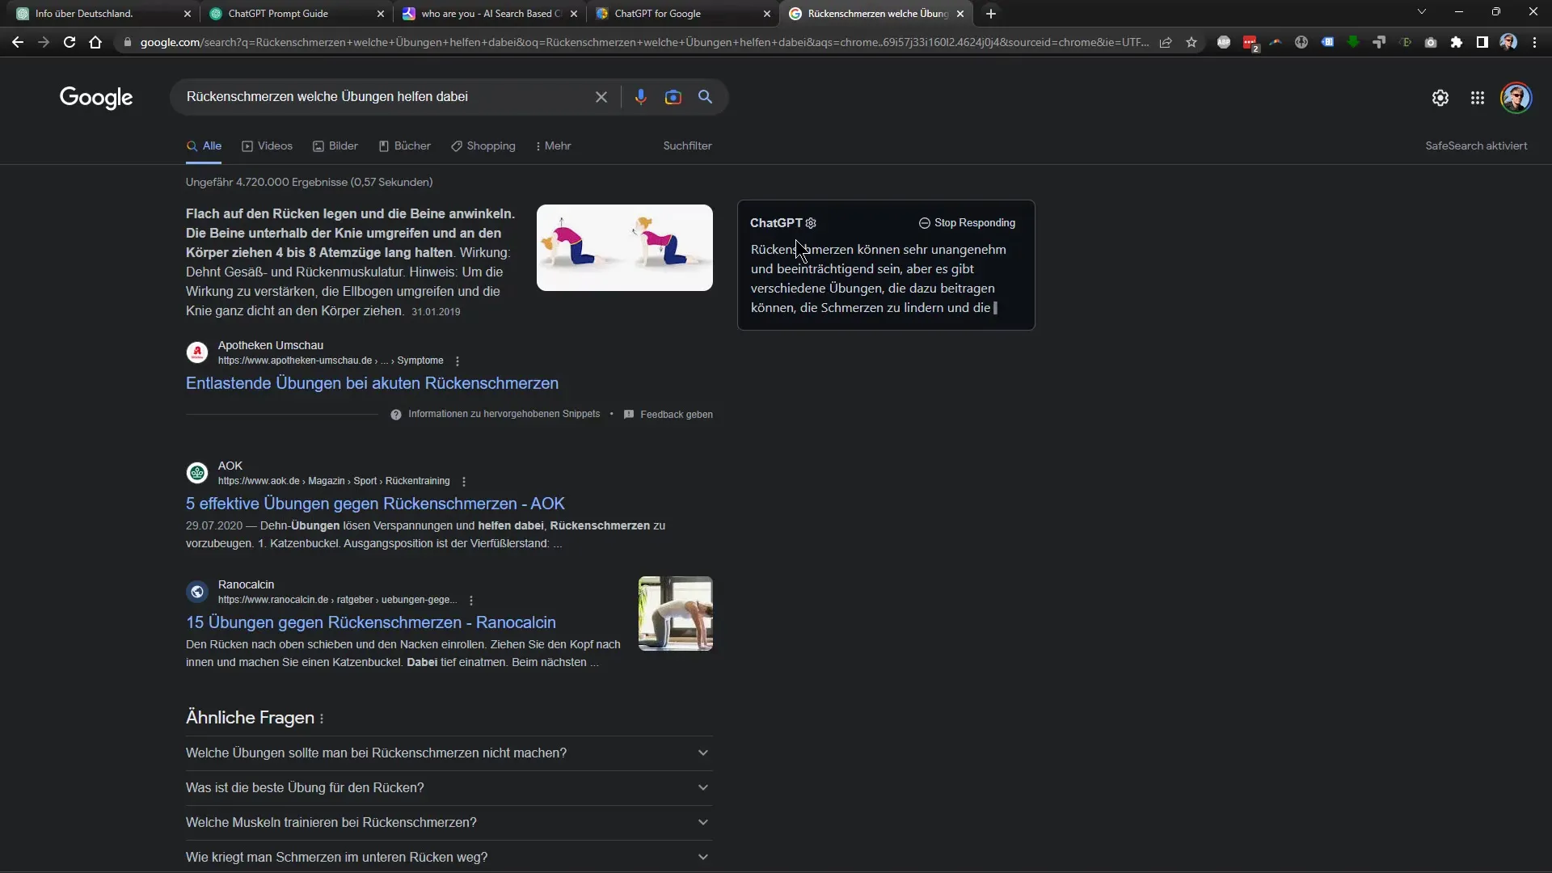Open the Chrome three-dot menu
Screen dimensions: 1552x873
point(1534,42)
